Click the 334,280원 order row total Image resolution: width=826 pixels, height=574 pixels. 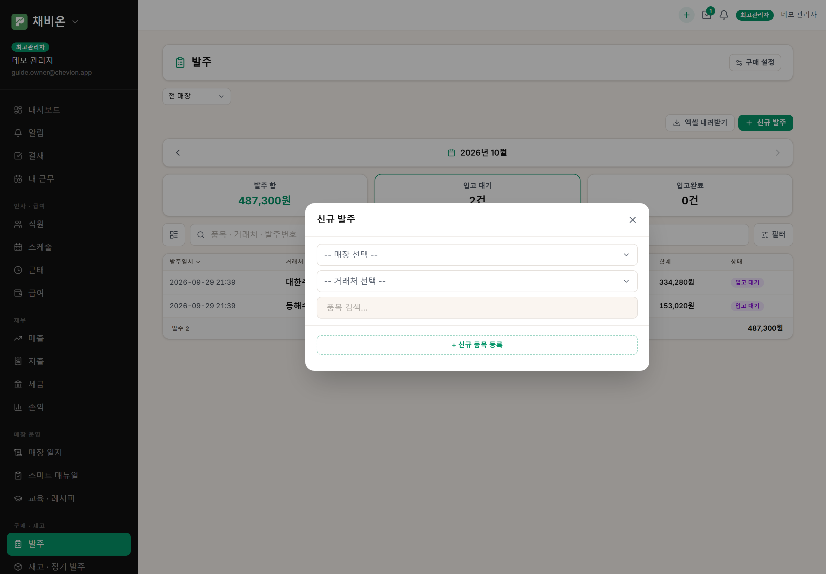coord(677,283)
